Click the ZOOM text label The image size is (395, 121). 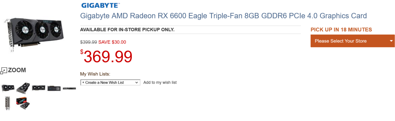point(17,70)
